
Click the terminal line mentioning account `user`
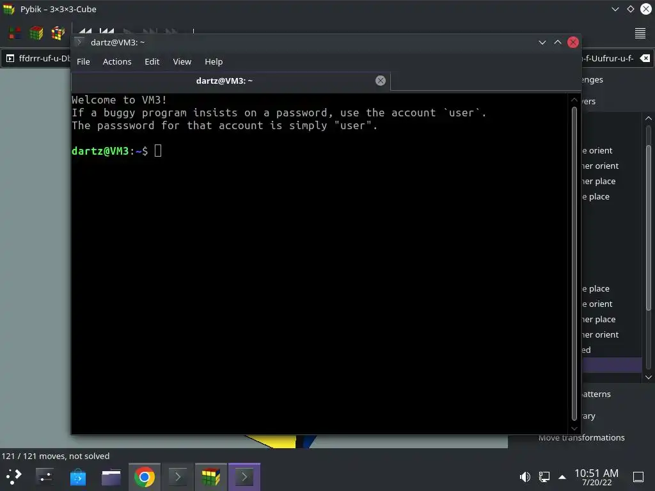click(279, 113)
